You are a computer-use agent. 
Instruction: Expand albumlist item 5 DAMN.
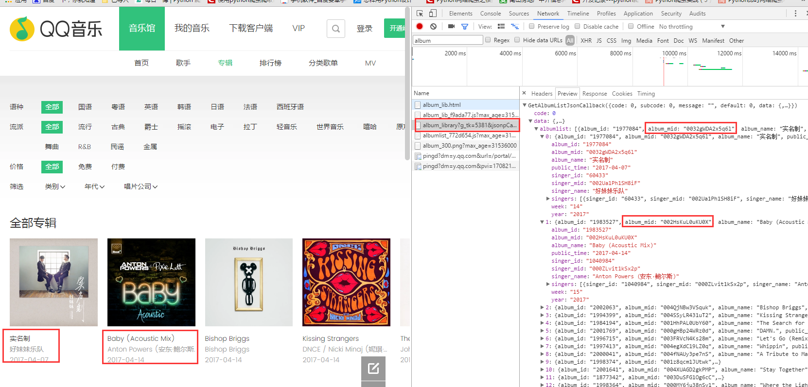[542, 331]
